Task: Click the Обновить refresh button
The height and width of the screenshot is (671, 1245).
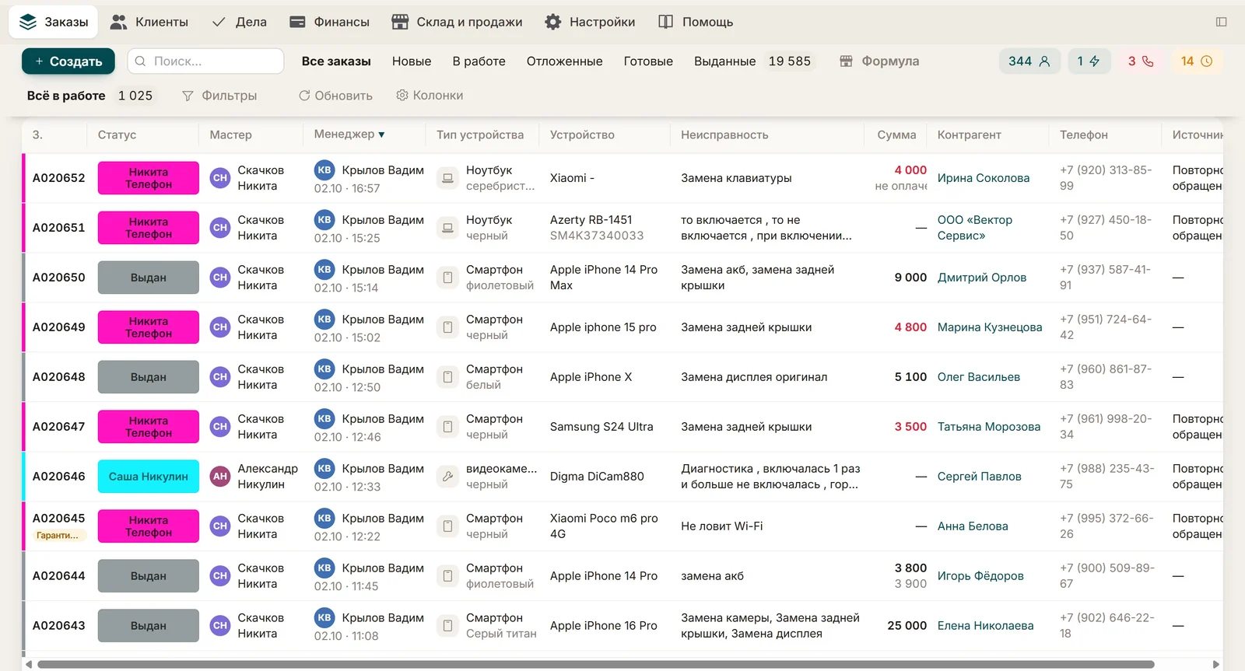Action: point(335,96)
